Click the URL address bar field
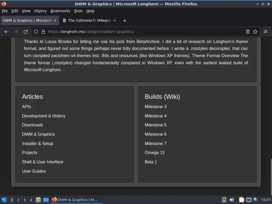This screenshot has width=272, height=204. [x=145, y=32]
